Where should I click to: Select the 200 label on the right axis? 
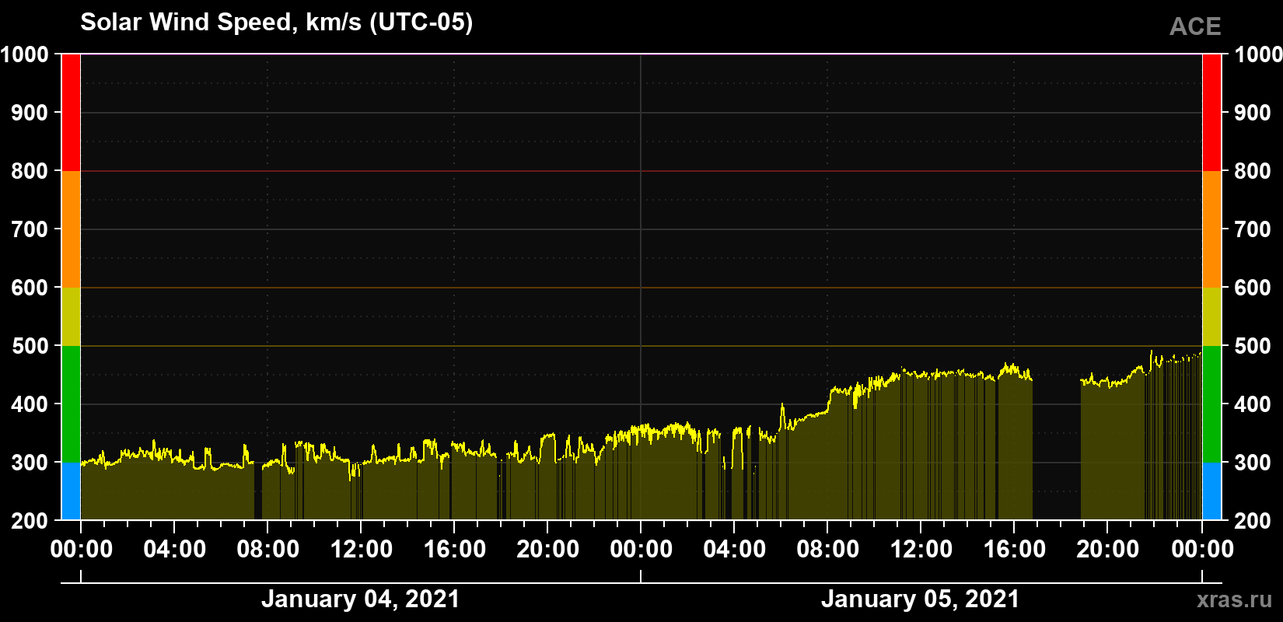click(x=1253, y=521)
